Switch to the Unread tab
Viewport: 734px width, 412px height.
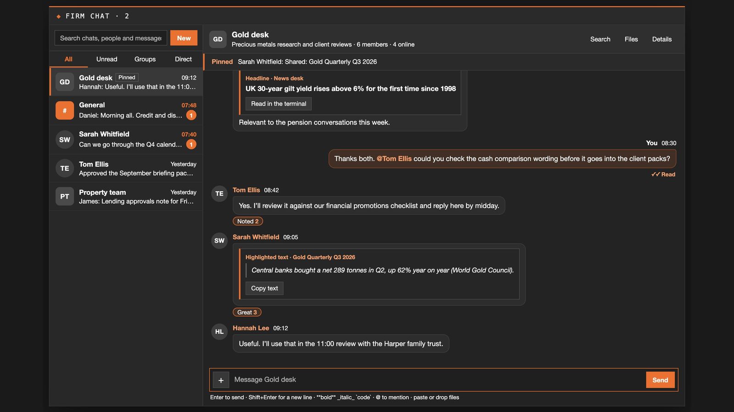click(107, 59)
